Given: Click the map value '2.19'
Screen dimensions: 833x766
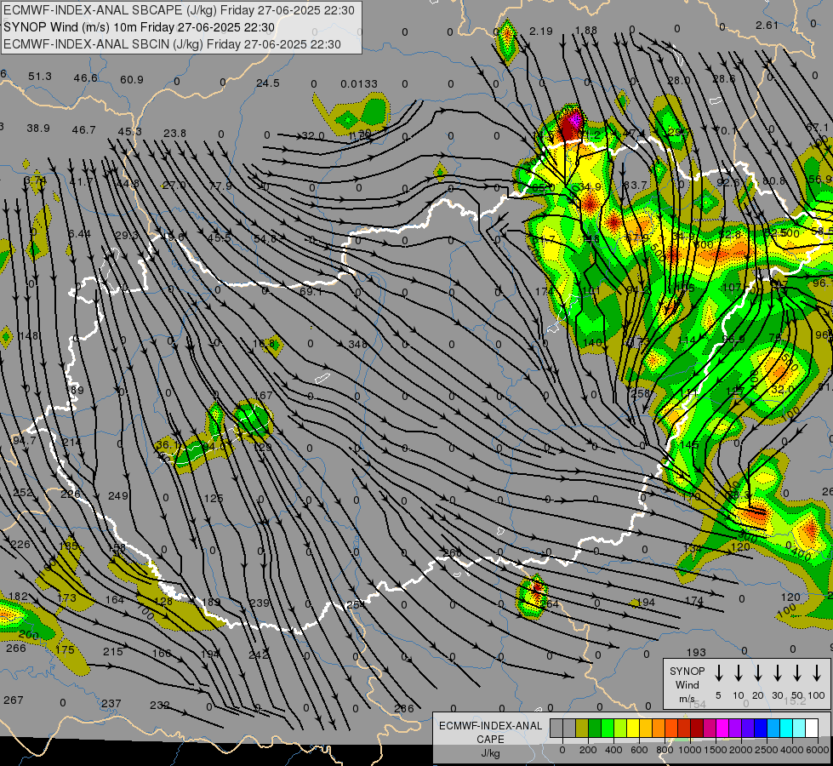Looking at the screenshot, I should pos(541,31).
